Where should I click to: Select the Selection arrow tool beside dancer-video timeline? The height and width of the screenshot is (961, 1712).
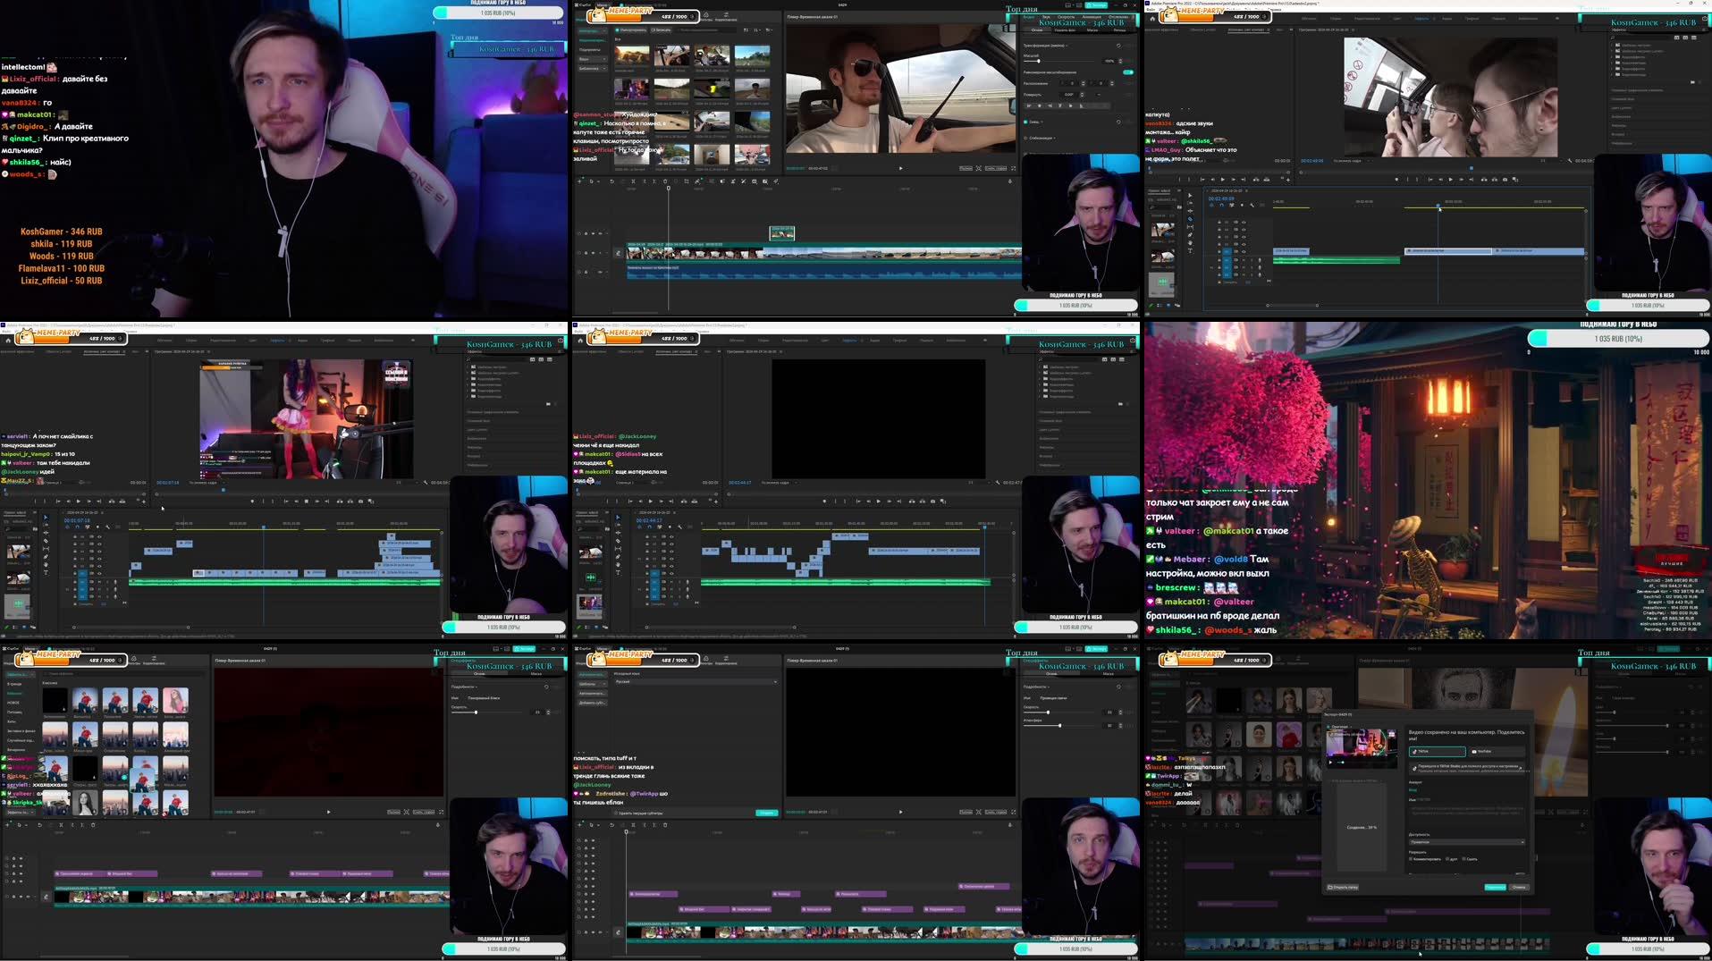[x=46, y=517]
